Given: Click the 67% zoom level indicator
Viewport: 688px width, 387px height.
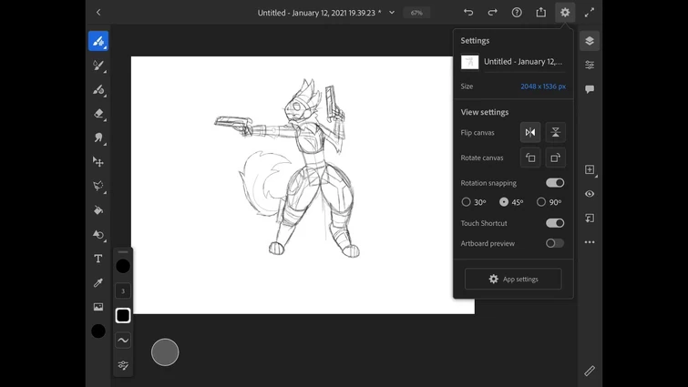Looking at the screenshot, I should tap(416, 13).
